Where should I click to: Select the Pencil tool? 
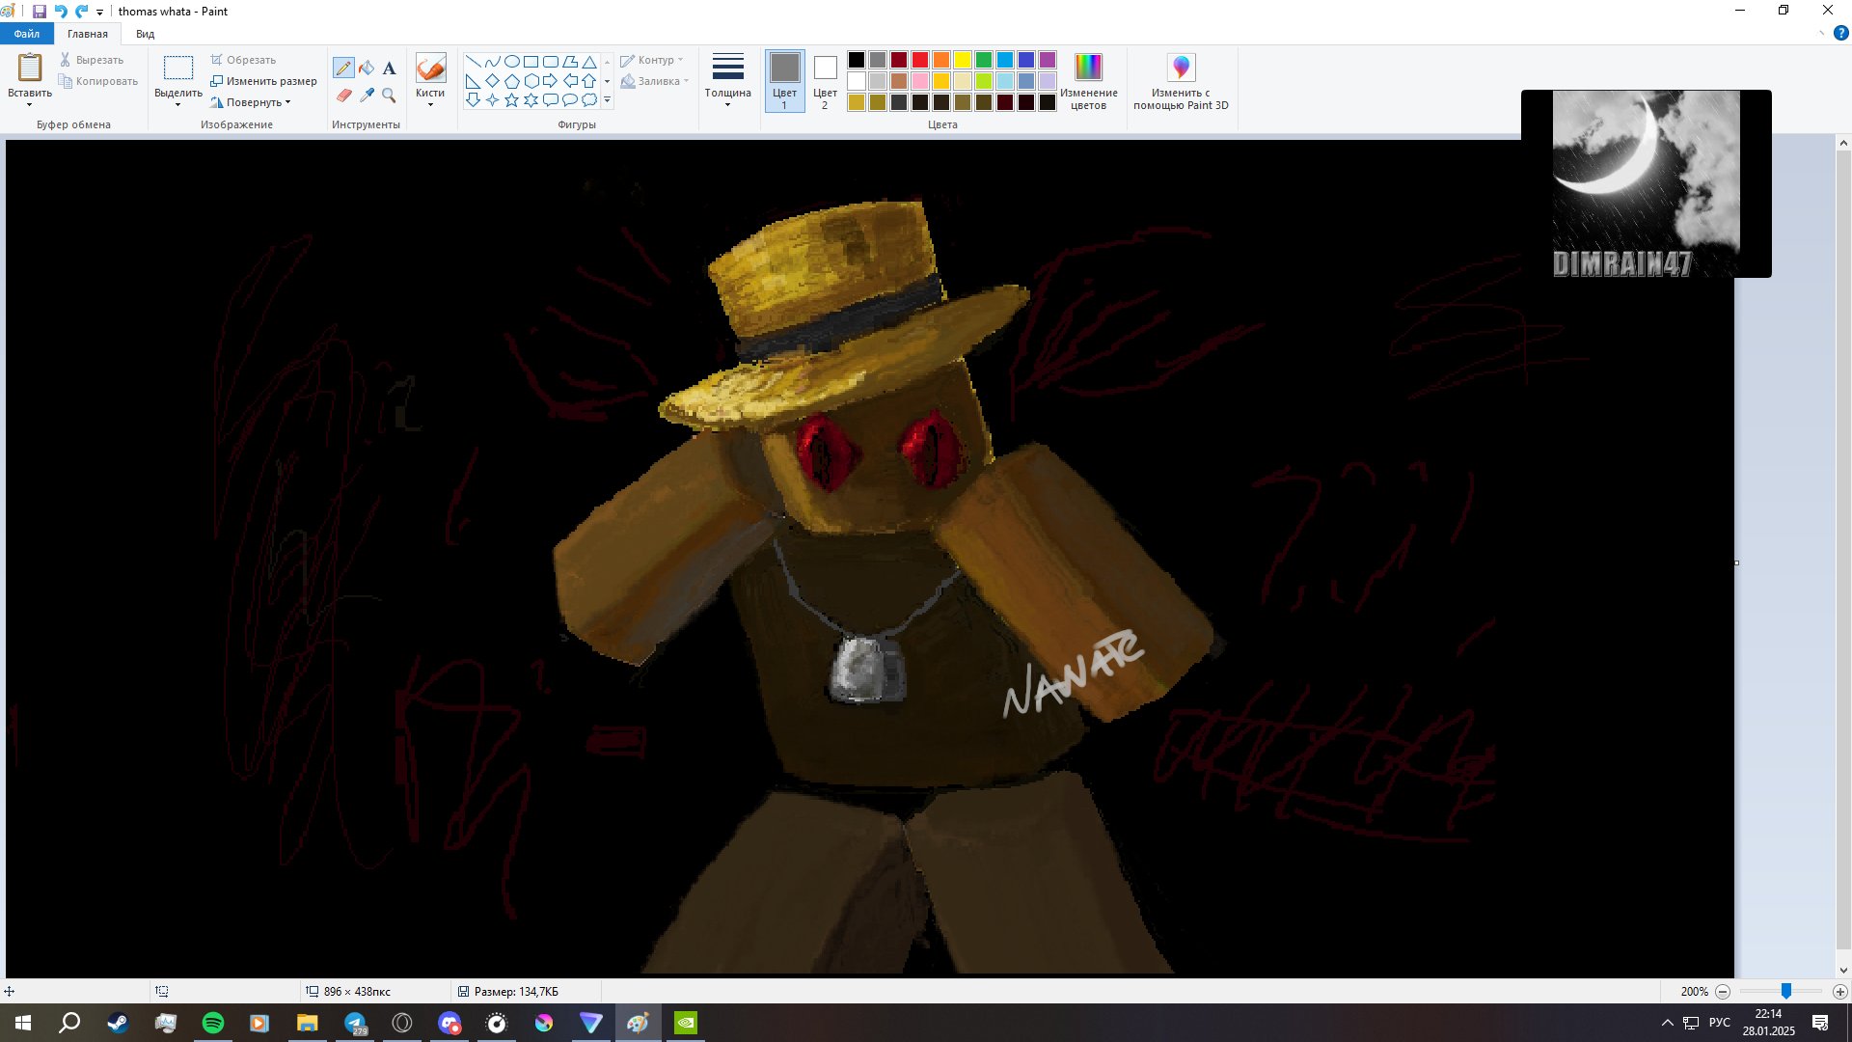343,68
